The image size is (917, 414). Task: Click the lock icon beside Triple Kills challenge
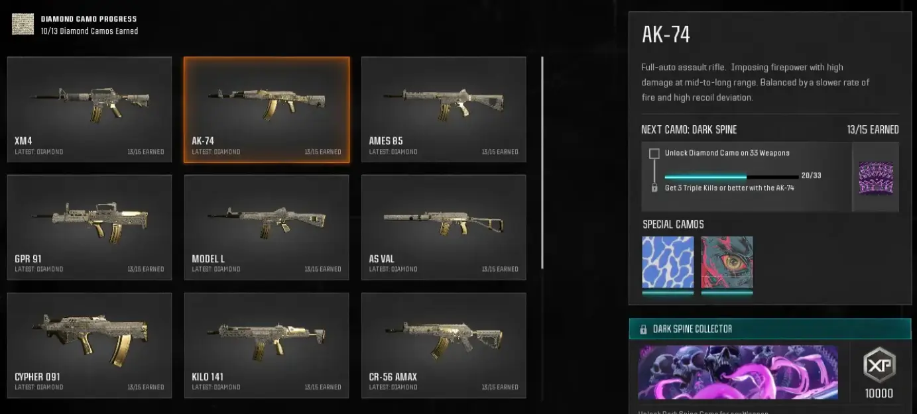[x=654, y=188]
